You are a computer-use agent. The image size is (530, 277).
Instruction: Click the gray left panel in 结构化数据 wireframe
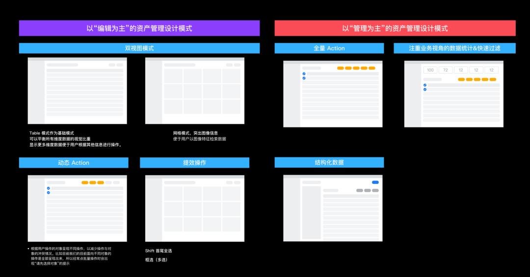click(x=311, y=212)
